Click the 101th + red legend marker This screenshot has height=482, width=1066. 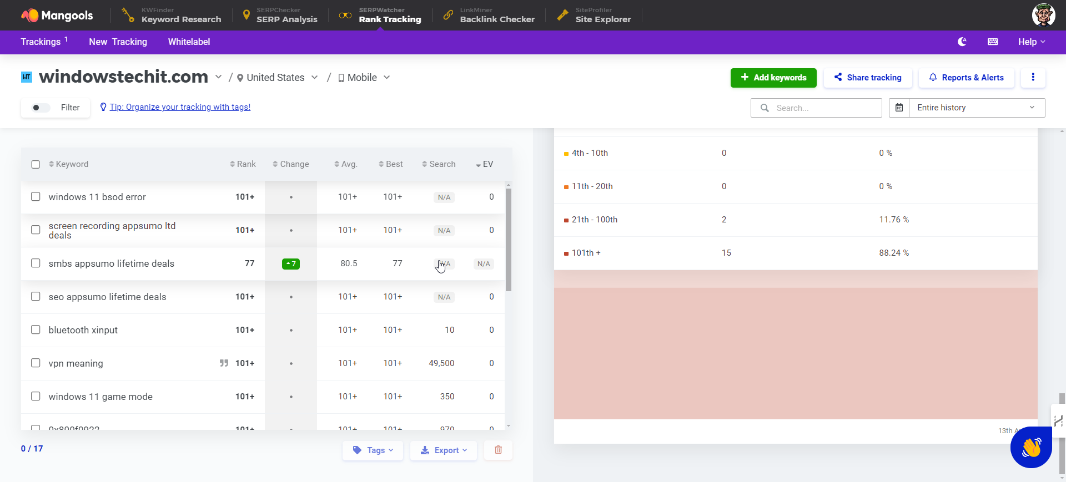(566, 253)
